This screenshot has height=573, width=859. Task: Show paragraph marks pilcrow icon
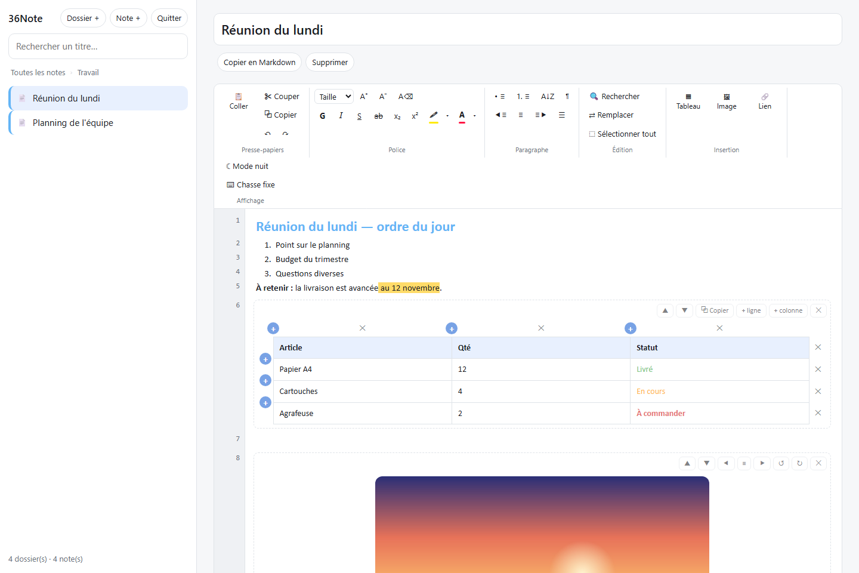(x=567, y=96)
